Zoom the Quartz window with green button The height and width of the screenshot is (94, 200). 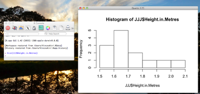[x=87, y=8]
